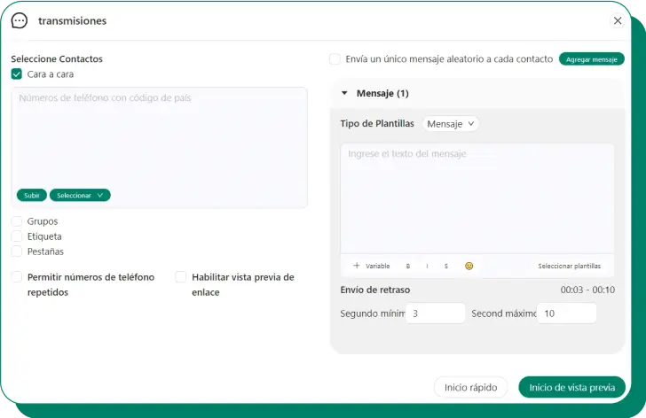646x418 pixels.
Task: Collapse the Mensaje (1) section
Action: (345, 93)
